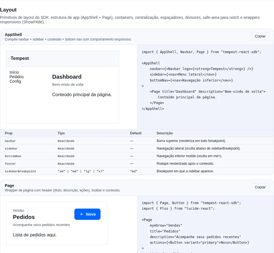The image size is (274, 253).
Task: Click 'Breakpoint em que a sidebar aparece.' cell
Action: tap(185, 171)
